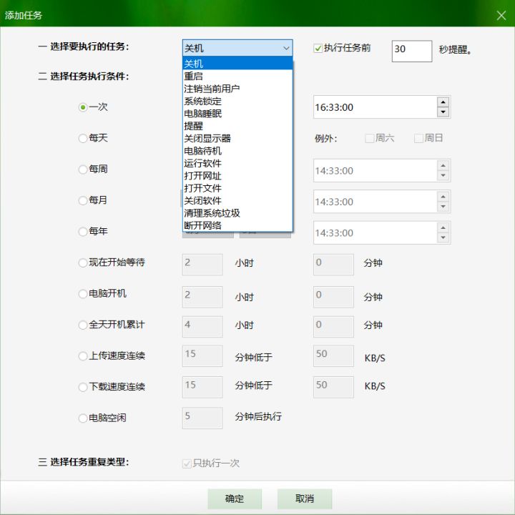The width and height of the screenshot is (515, 515).
Task: Choose 重启 from the task list
Action: coord(237,76)
